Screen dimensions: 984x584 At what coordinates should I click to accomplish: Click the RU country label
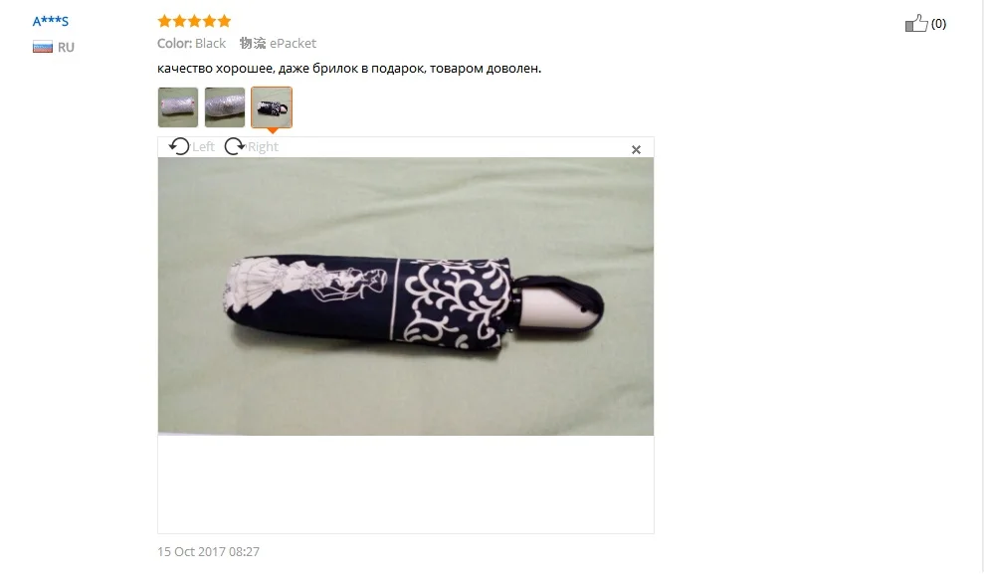(66, 47)
